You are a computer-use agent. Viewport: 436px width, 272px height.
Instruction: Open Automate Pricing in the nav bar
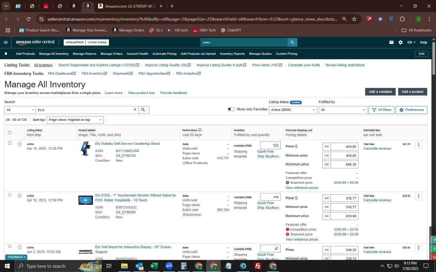coord(164,54)
